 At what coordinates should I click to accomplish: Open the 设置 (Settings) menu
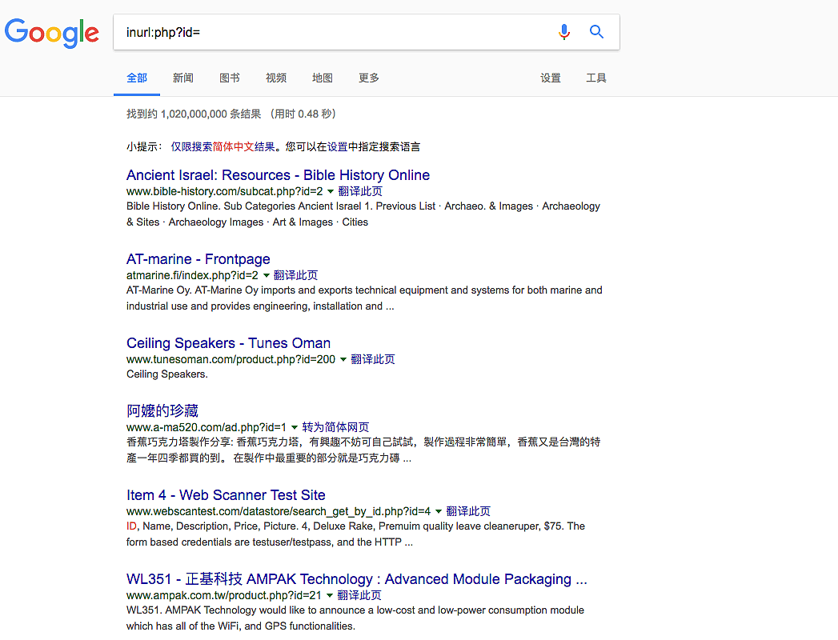click(x=551, y=78)
